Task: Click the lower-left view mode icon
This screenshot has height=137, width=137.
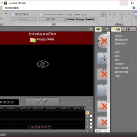Action: (x=110, y=19)
